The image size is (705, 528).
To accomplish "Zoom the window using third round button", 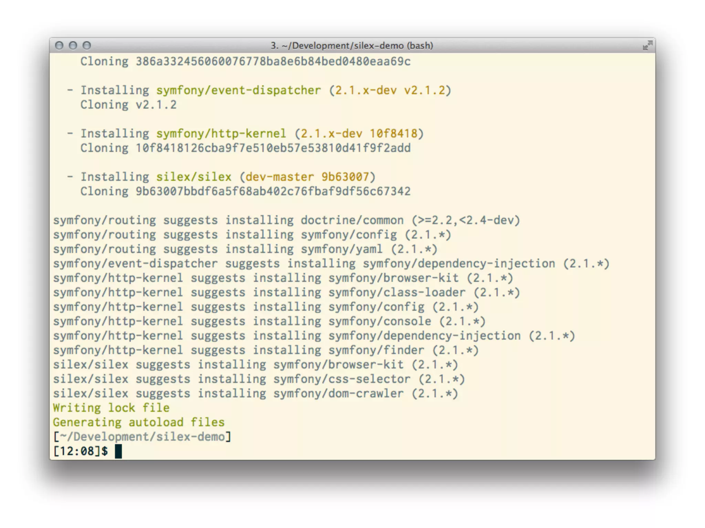I will (87, 45).
